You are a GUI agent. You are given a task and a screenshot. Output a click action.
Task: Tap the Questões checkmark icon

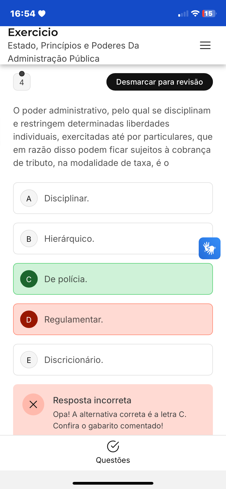point(113,446)
